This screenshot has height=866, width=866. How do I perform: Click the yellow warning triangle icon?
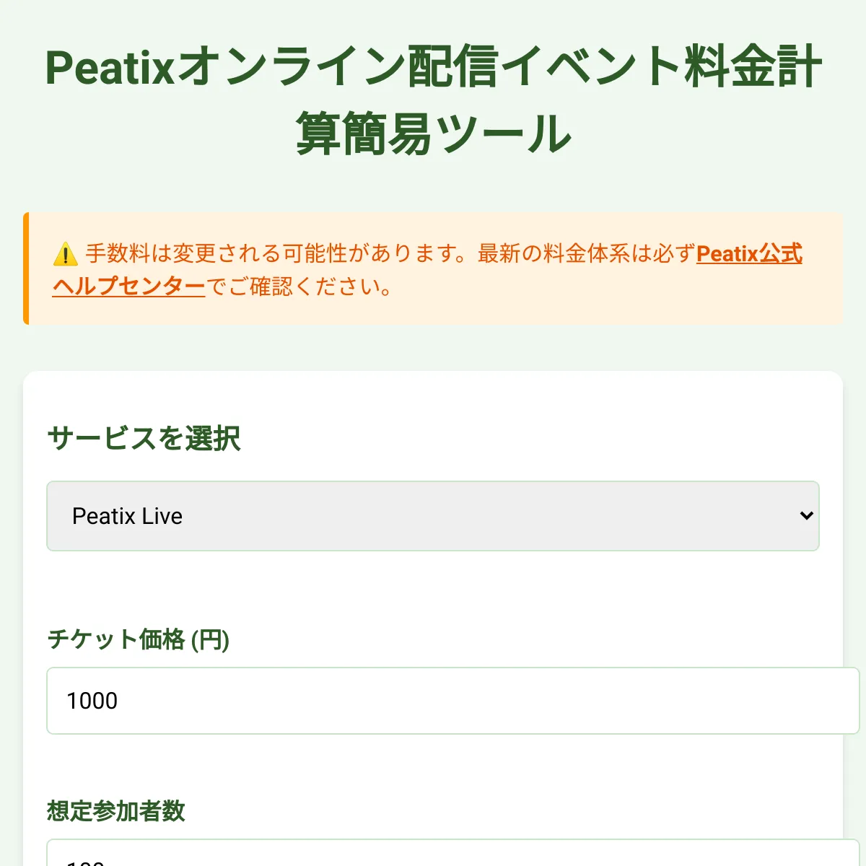click(x=65, y=254)
